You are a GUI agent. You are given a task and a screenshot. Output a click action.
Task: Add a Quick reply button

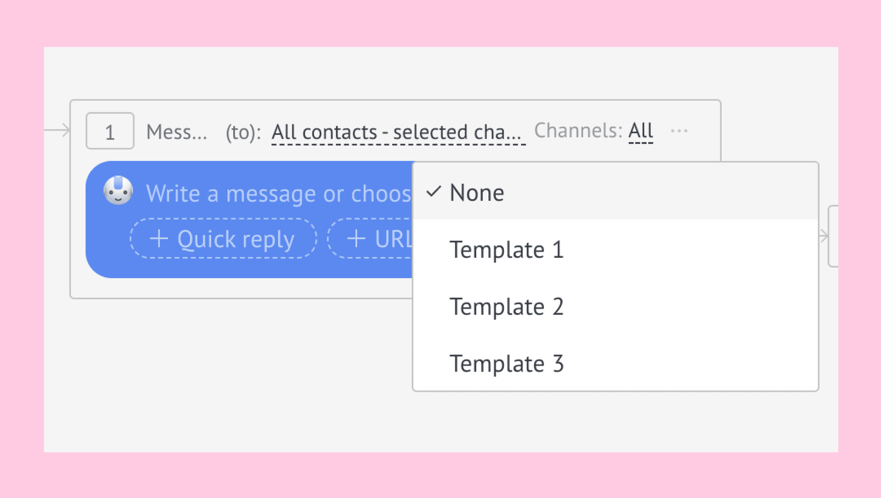[x=223, y=238]
